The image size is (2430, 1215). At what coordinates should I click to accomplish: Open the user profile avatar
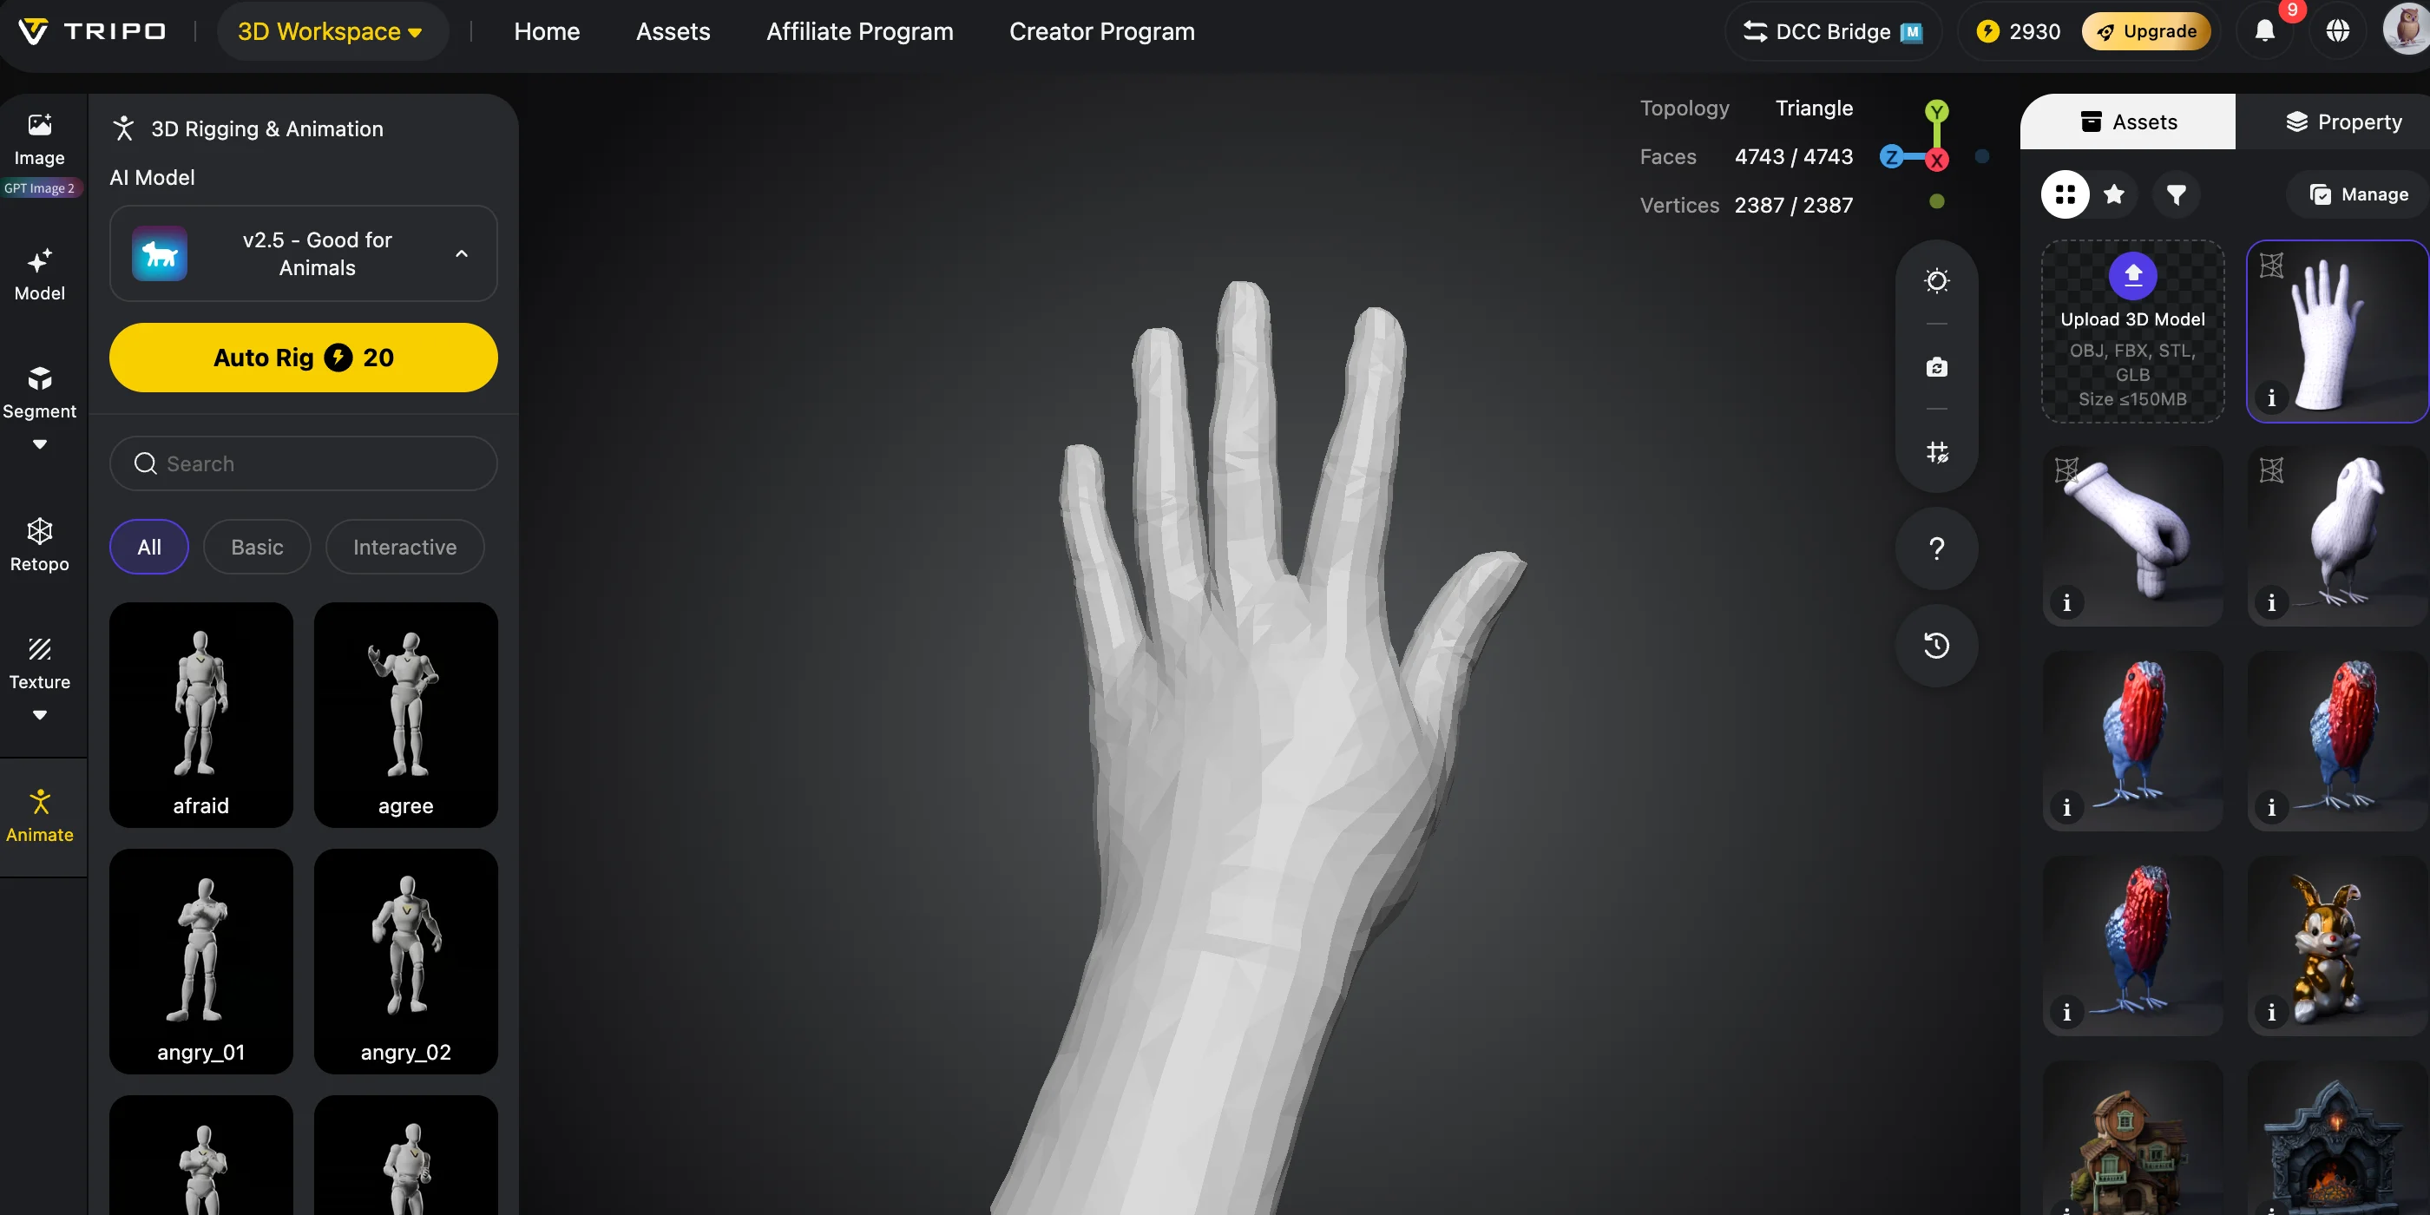point(2406,30)
